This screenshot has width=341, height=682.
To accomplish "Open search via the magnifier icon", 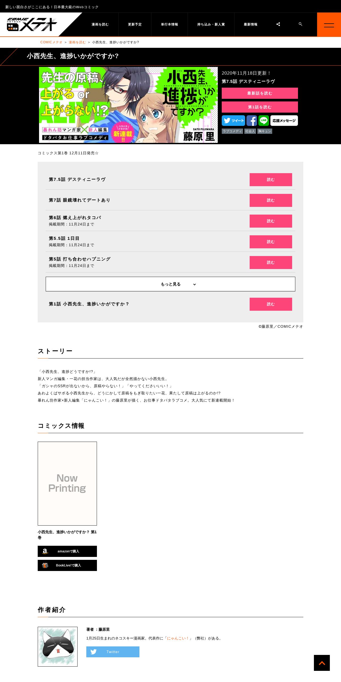I will pos(300,24).
